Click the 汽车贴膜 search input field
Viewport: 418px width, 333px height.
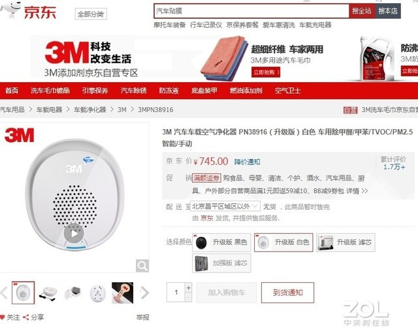click(x=251, y=11)
